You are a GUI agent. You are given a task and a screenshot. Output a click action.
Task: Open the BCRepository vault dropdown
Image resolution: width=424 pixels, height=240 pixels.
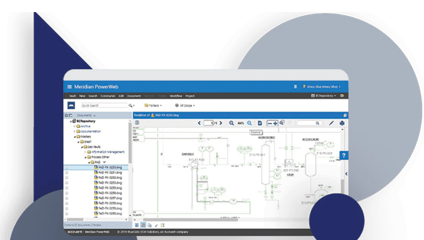click(x=324, y=96)
